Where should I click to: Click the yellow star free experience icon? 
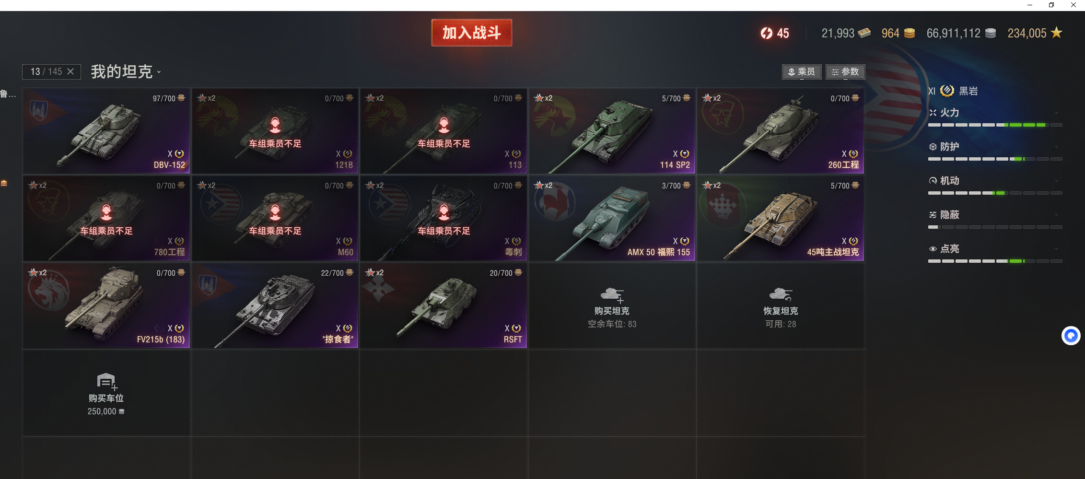(x=1056, y=33)
